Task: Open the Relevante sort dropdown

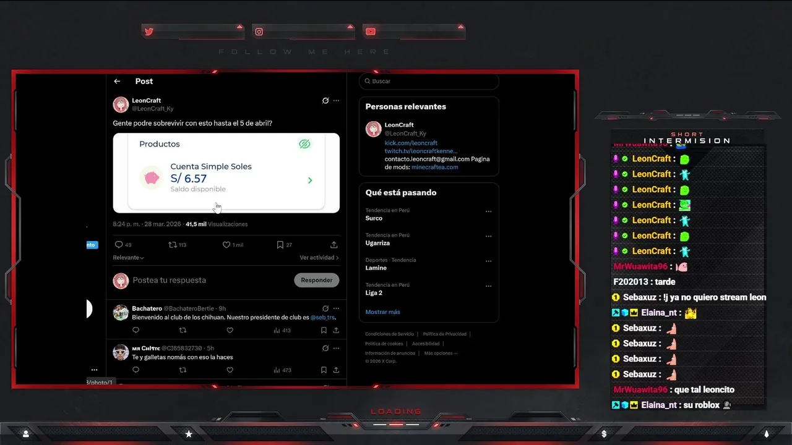Action: click(x=128, y=258)
